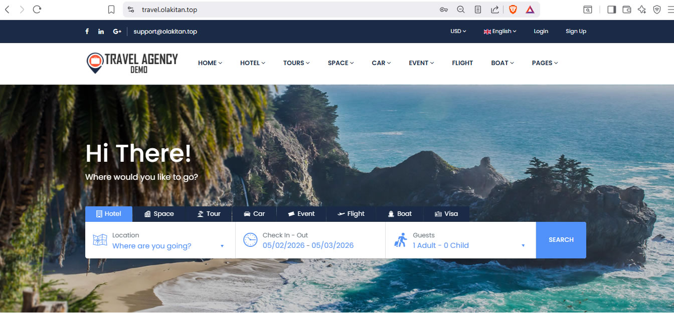Viewport: 674px width, 313px height.
Task: Switch to the Space search tab
Action: [x=159, y=214]
